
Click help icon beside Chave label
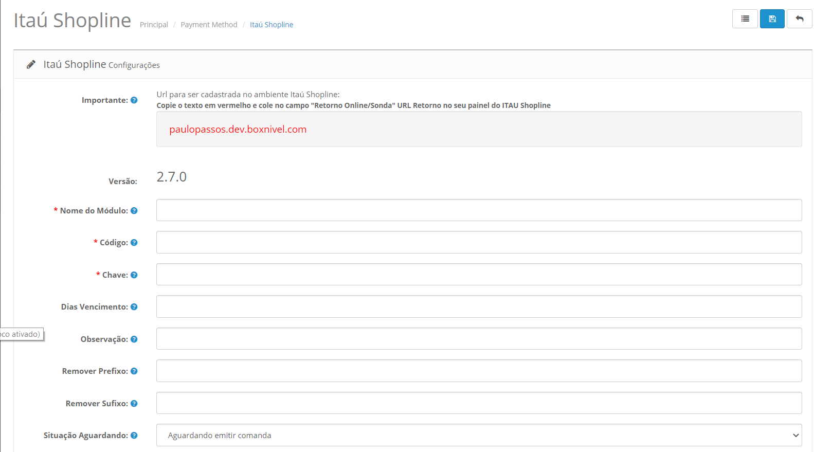(134, 275)
